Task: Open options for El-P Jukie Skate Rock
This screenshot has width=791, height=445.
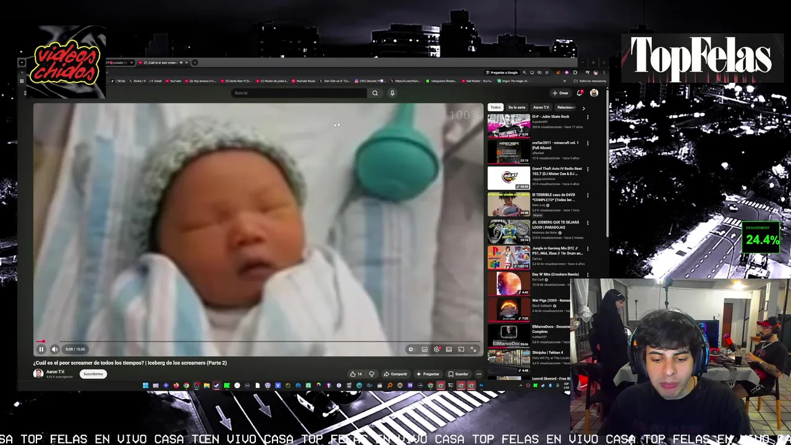Action: (588, 117)
